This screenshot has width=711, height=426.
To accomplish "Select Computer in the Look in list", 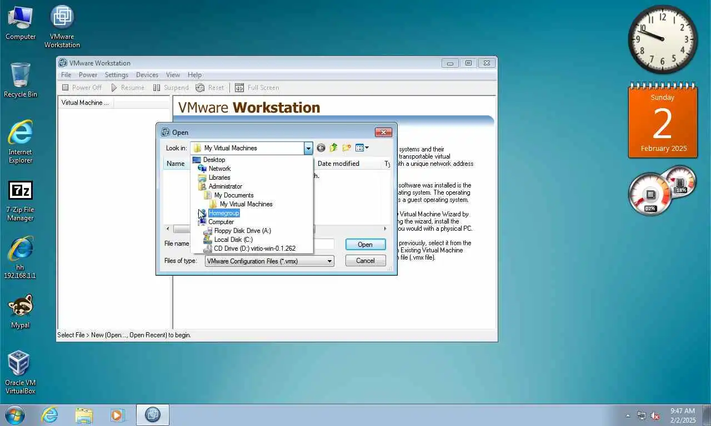I will (x=221, y=222).
